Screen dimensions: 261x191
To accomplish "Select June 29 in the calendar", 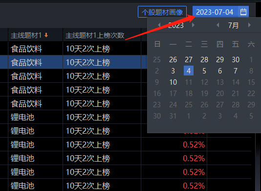I will (x=220, y=60).
